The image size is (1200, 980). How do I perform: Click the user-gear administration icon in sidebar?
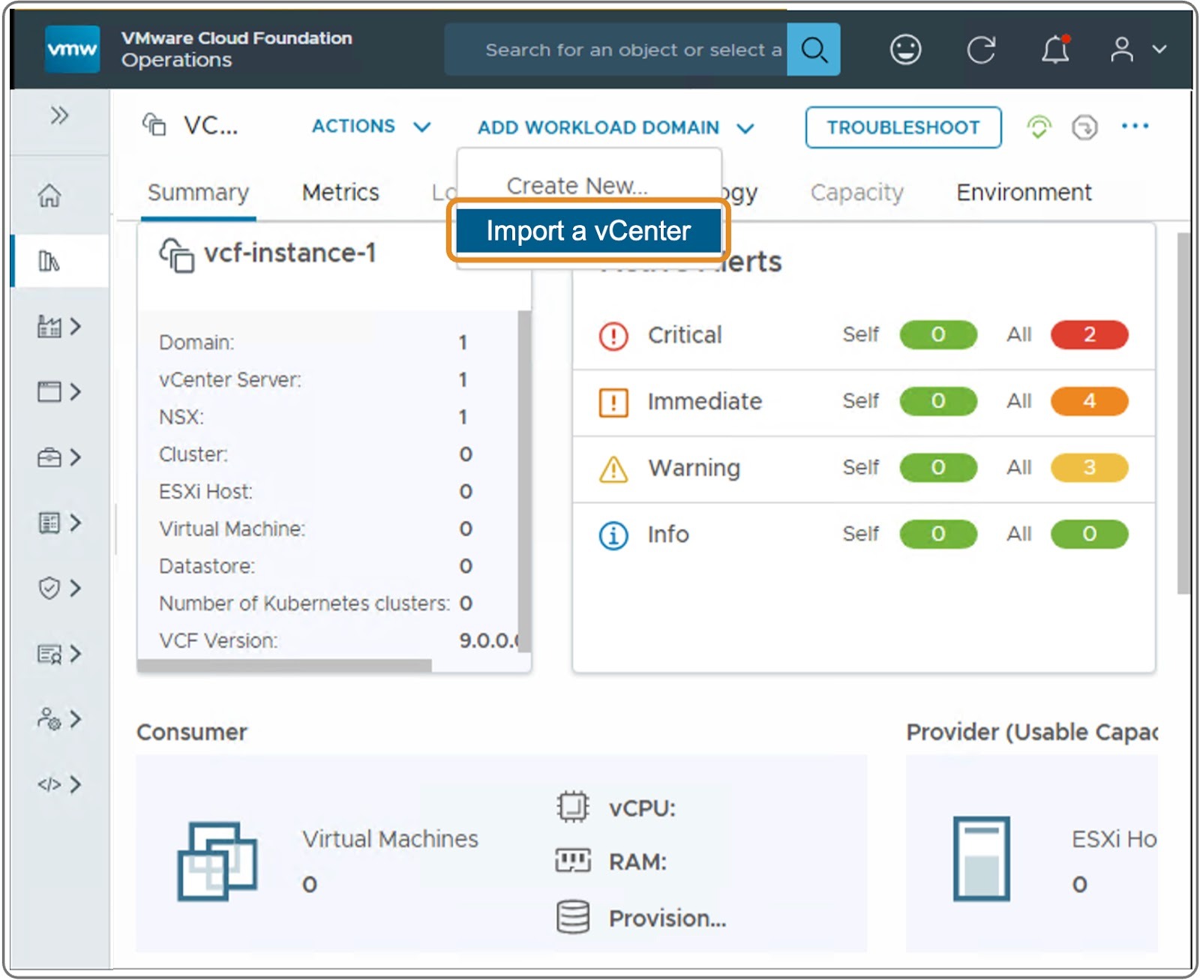[49, 719]
